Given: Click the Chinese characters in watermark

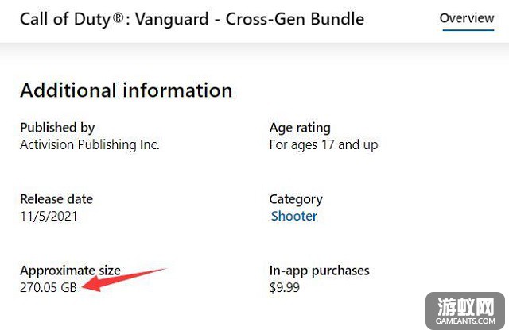Looking at the screenshot, I should (466, 307).
